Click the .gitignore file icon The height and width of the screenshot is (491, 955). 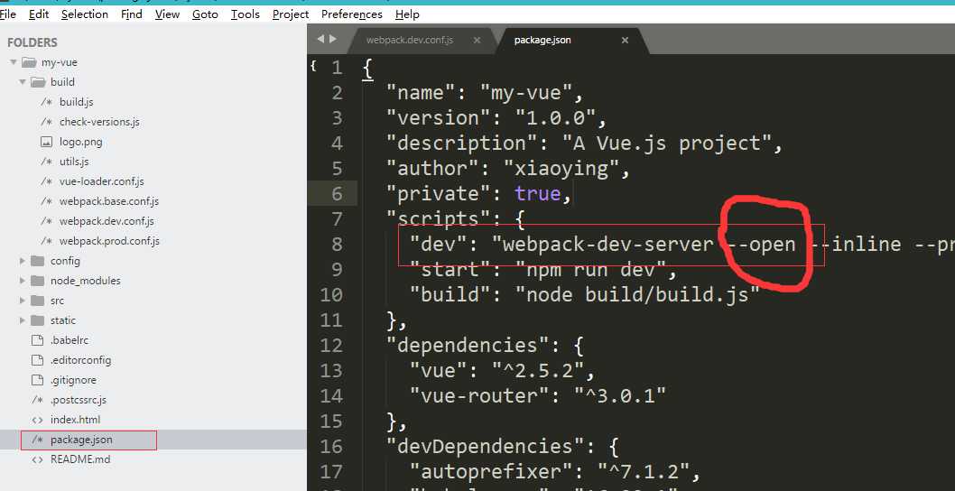click(x=38, y=380)
